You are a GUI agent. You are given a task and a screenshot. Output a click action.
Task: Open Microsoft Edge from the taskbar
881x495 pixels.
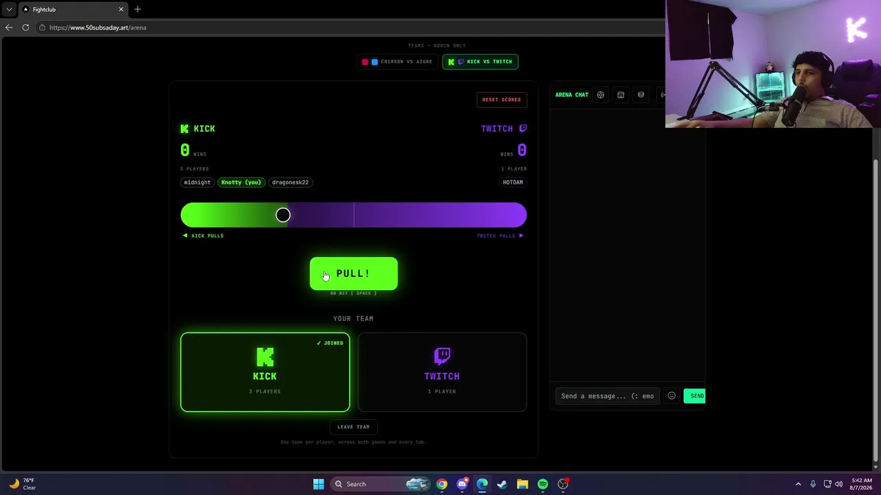tap(482, 484)
